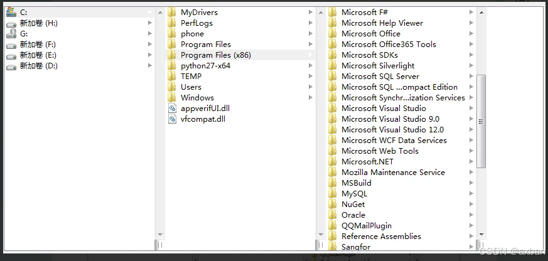Click the Microsoft SQL Server folder icon
This screenshot has width=548, height=261.
click(x=332, y=76)
